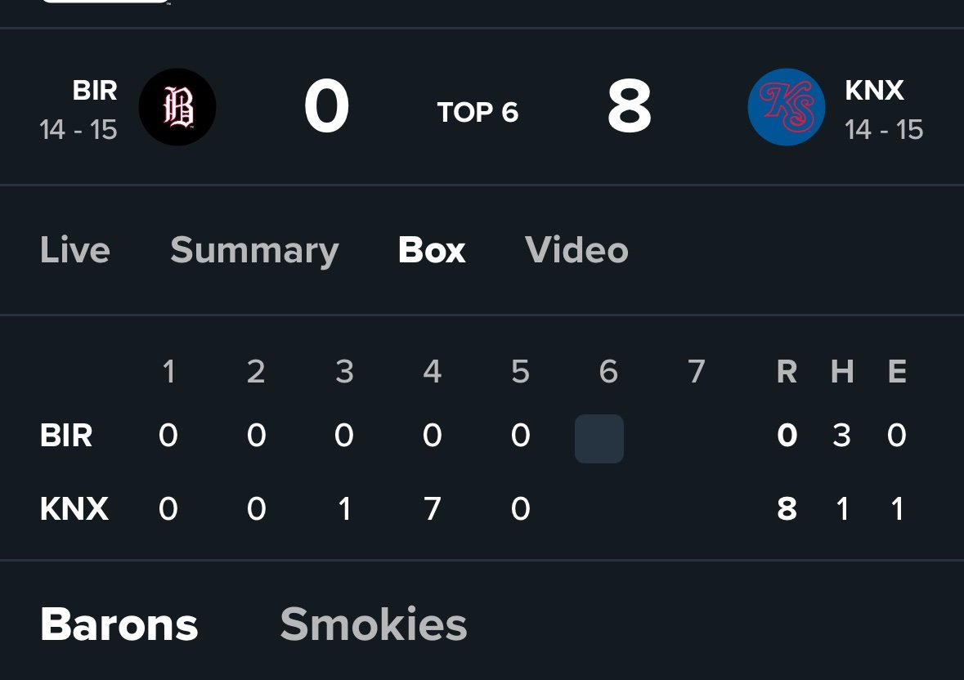Tap the BIR row label in linescore

(66, 436)
